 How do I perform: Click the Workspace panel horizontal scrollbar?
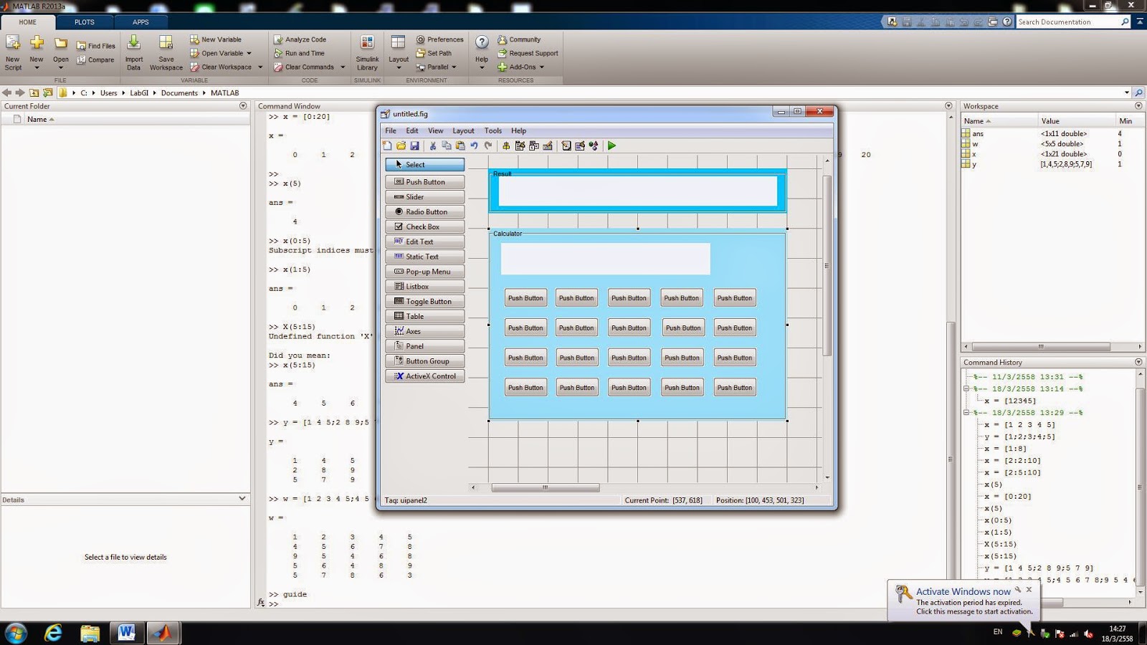click(1041, 347)
